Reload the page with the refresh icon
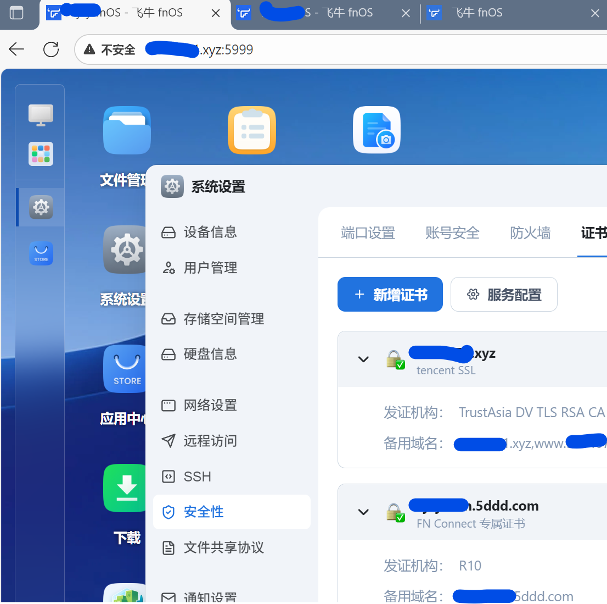Screen dimensions: 607x604 pos(51,49)
